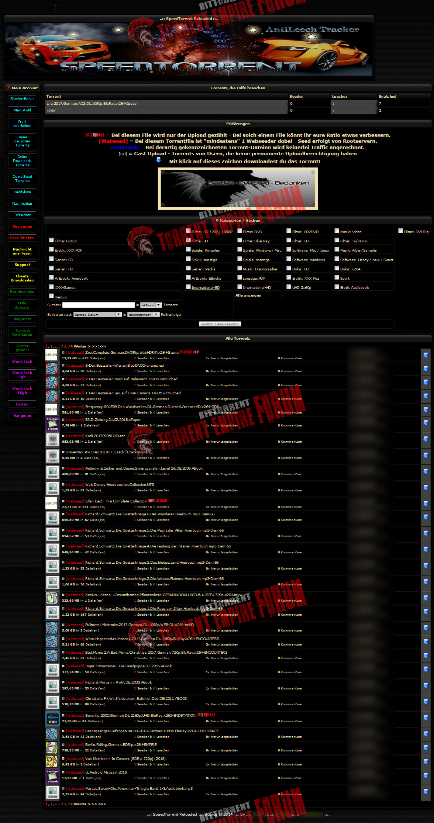The width and height of the screenshot is (434, 823).
Task: Click film icon of Berlin.Falling.German.BDRip row
Action: pos(52,748)
